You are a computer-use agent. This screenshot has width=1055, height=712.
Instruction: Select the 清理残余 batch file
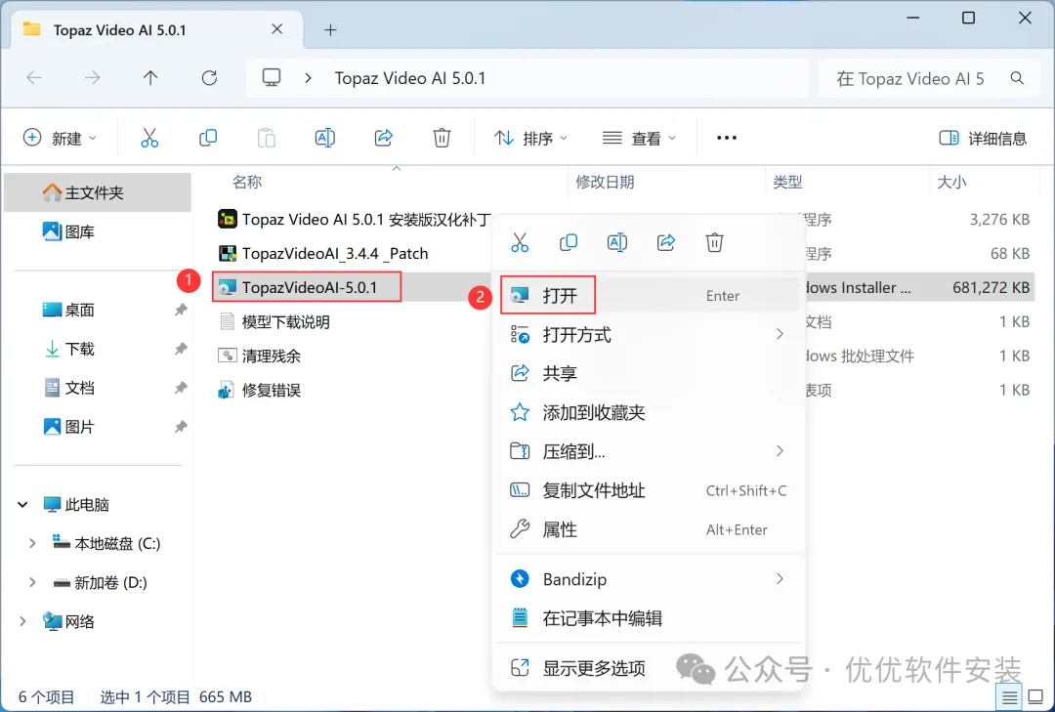(x=260, y=356)
